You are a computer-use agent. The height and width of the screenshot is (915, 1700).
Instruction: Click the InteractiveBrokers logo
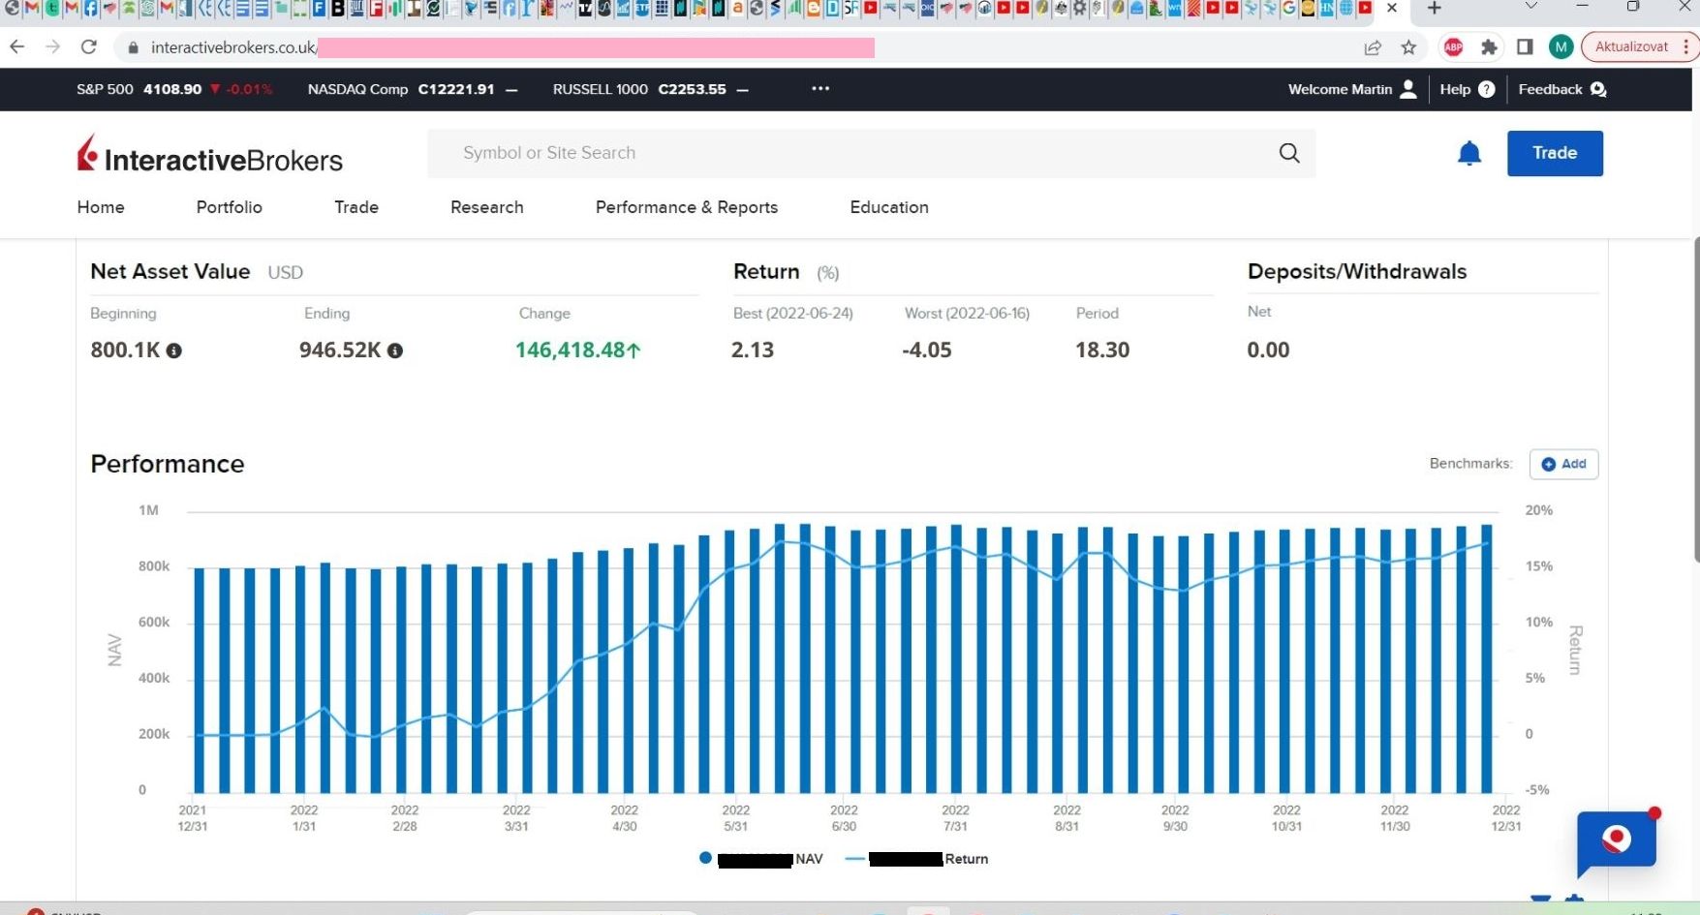[x=210, y=155]
